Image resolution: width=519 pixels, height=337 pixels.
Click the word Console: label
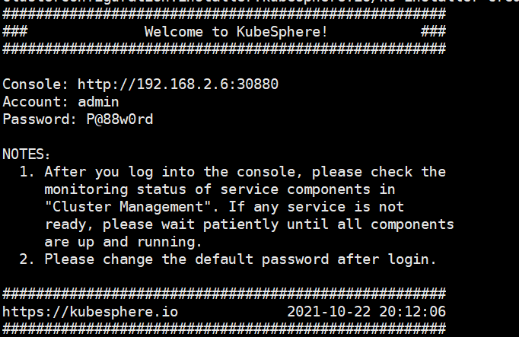click(36, 84)
